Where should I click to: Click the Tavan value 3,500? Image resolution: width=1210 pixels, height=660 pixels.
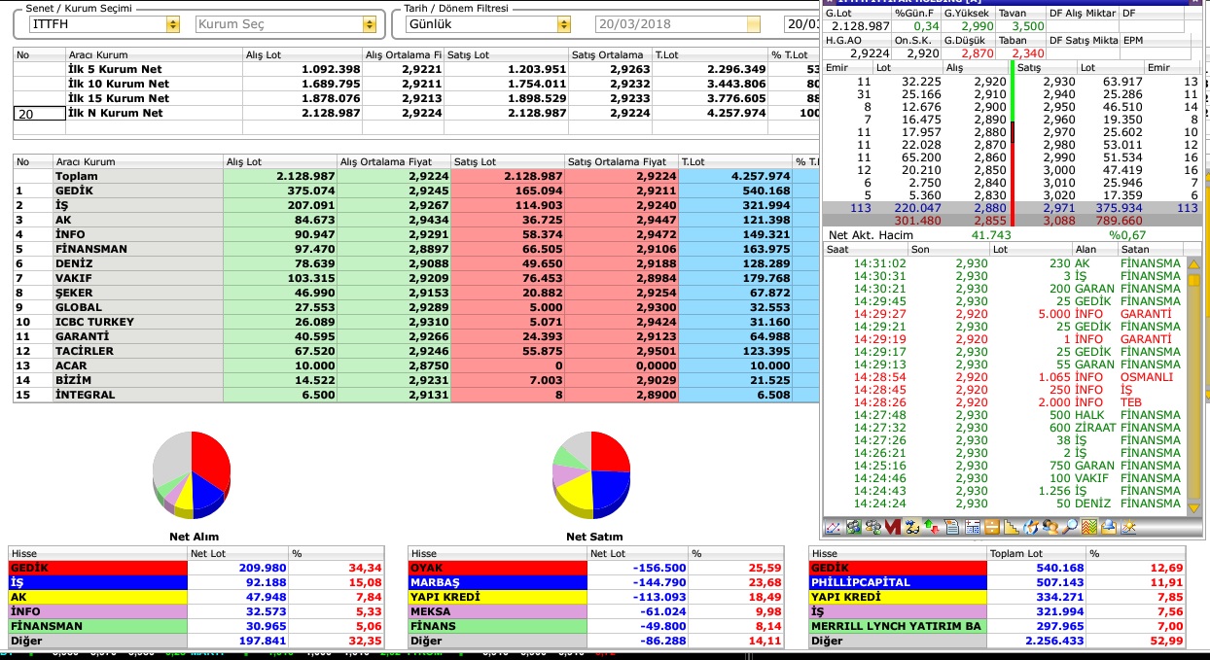[x=1028, y=26]
